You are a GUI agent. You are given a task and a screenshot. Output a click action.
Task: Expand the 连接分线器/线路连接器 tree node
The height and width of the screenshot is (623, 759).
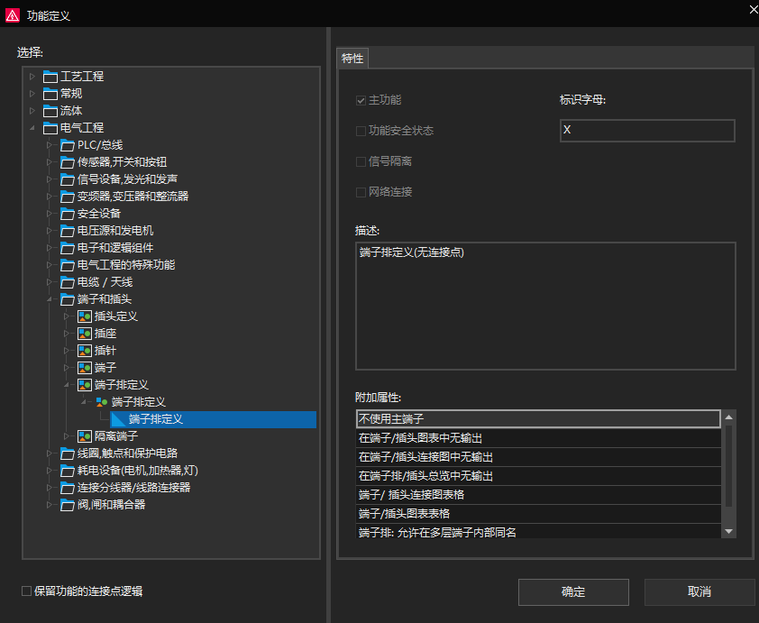tap(50, 488)
